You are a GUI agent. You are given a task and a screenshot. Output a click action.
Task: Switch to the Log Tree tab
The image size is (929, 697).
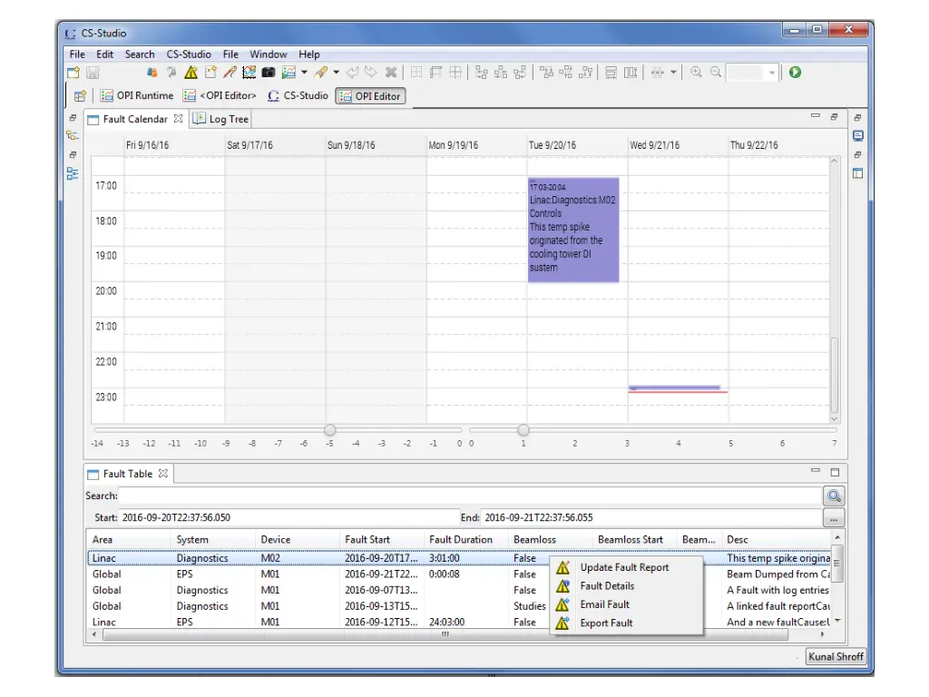[x=221, y=119]
